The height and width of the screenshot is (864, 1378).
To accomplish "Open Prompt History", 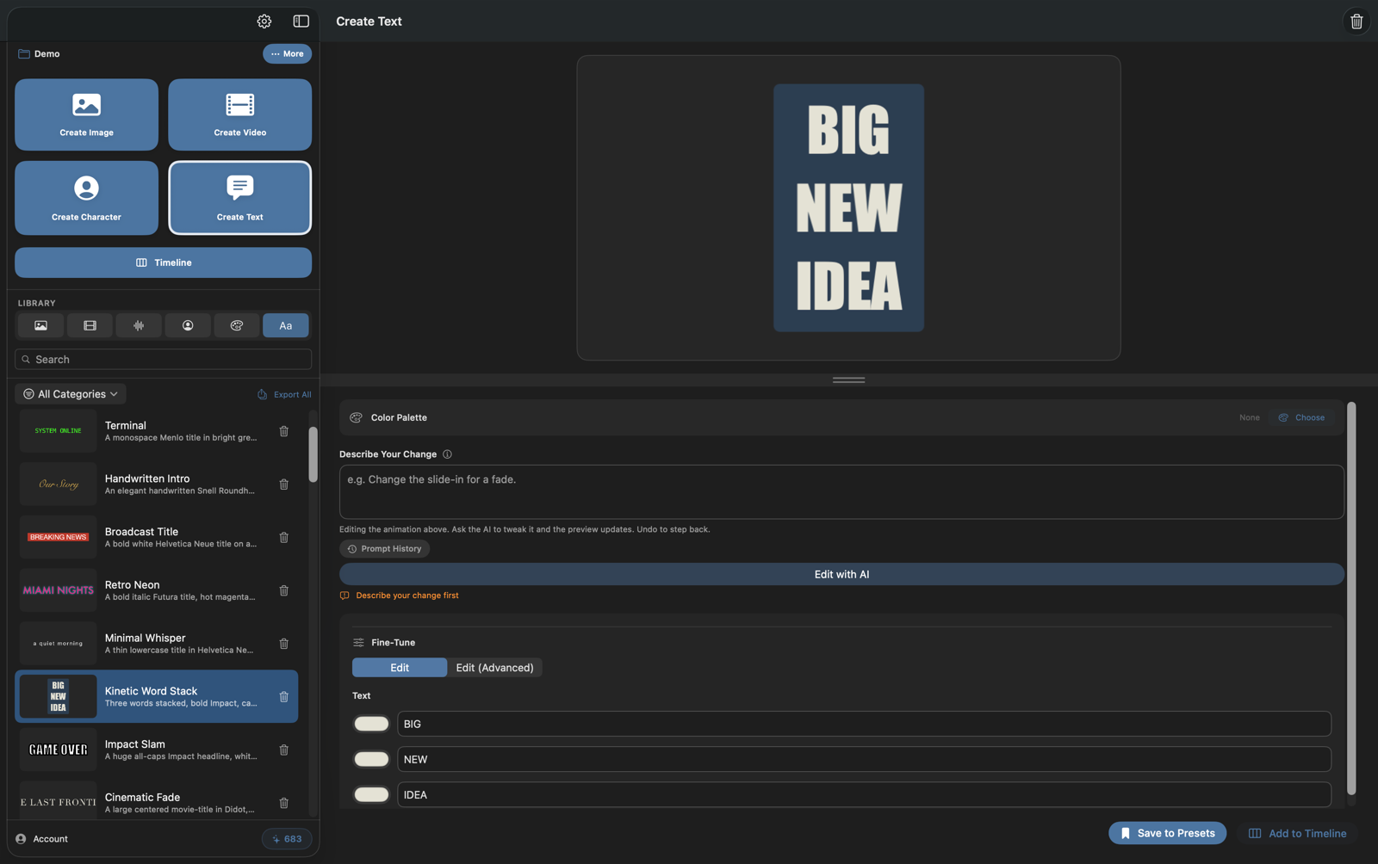I will (384, 549).
